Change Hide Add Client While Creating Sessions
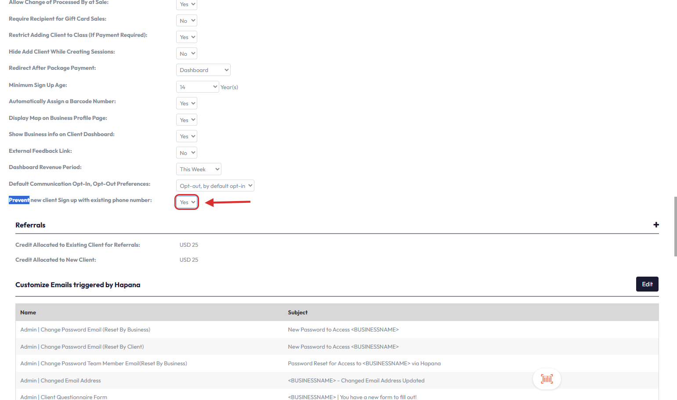Screen dimensions: 677x400 coord(187,54)
